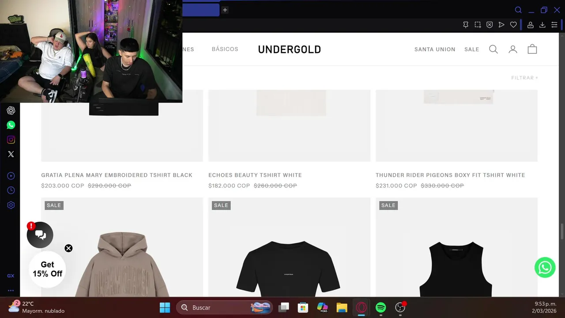Open File Explorer from the taskbar

point(342,307)
